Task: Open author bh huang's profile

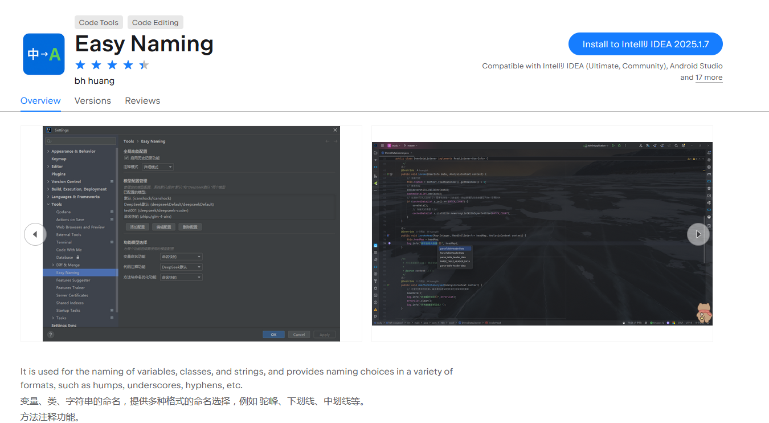Action: (x=95, y=81)
